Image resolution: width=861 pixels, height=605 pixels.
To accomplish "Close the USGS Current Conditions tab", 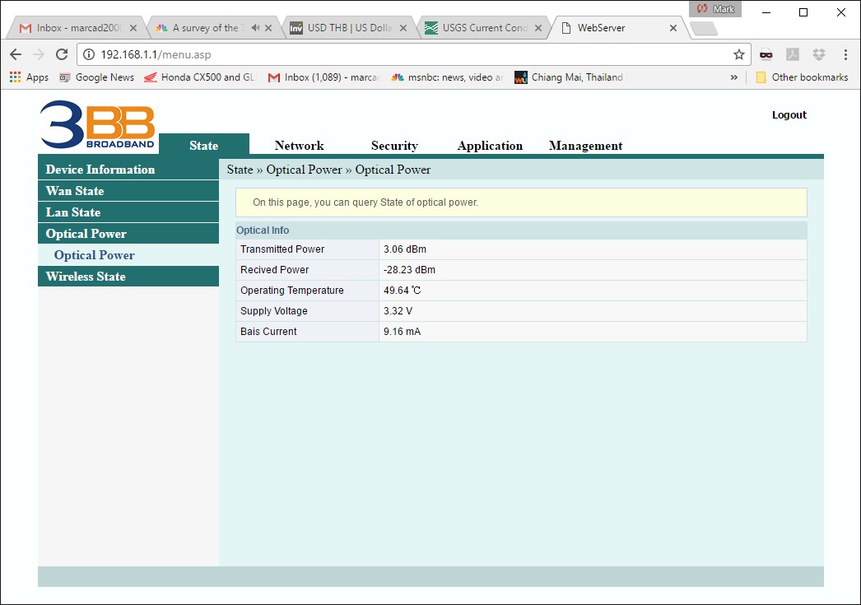I will (538, 28).
